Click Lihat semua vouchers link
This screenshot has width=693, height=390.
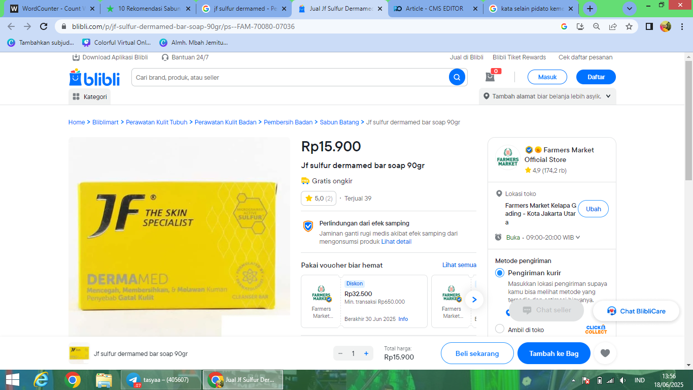click(459, 265)
